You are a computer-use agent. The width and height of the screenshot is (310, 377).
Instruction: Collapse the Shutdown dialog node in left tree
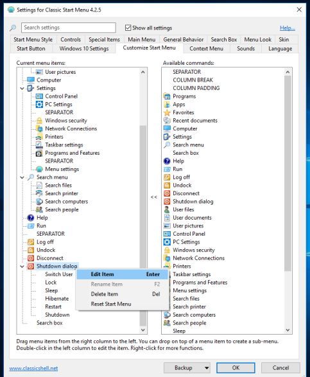22,267
